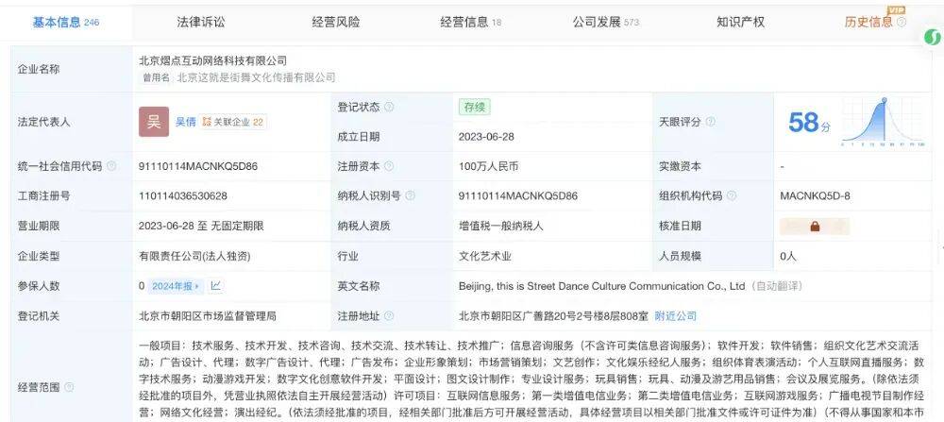This screenshot has height=422, width=944.
Task: Open the 附近公司 link
Action: 676,316
